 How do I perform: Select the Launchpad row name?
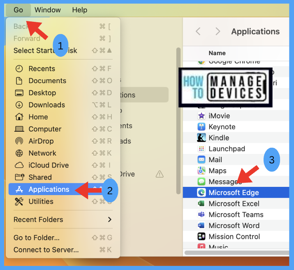coord(227,149)
